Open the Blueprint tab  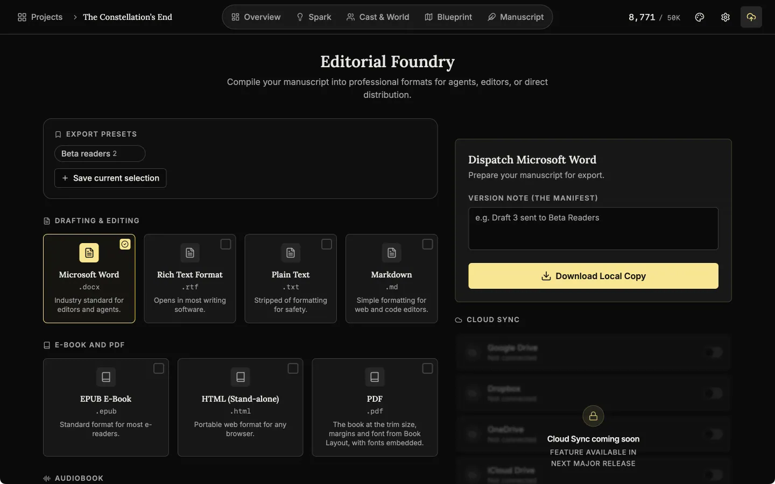coord(448,17)
